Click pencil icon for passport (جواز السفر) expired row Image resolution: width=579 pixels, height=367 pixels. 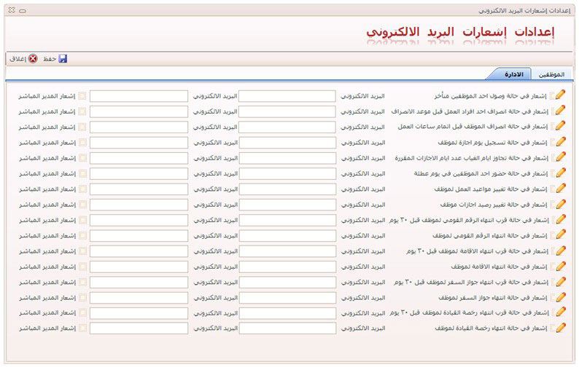click(561, 297)
